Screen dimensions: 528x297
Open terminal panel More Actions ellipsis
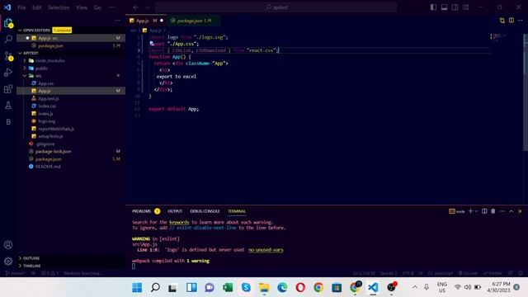coord(502,211)
